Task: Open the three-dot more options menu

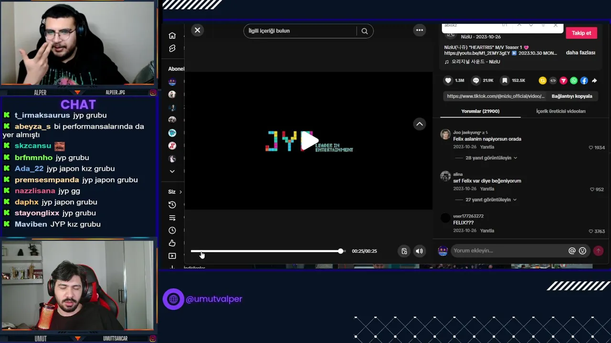Action: [420, 30]
